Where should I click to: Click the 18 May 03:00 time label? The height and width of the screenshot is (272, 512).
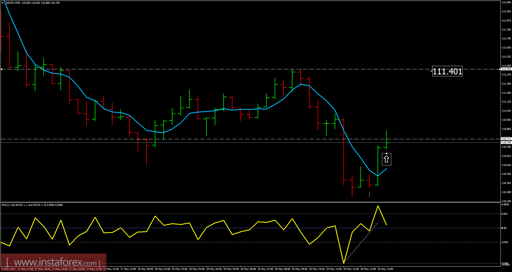tap(197, 269)
